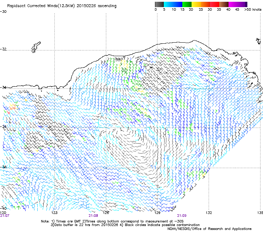This screenshot has height=231, width=263.
Task: Click the legend label '40' on the color scale
Action: coord(228,10)
